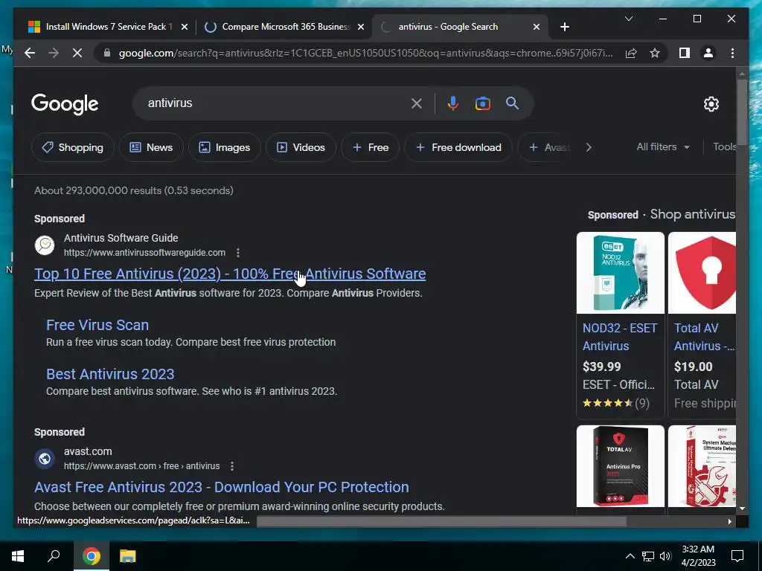Viewport: 762px width, 571px height.
Task: Open the Best Antivirus 2023 link
Action: click(110, 374)
